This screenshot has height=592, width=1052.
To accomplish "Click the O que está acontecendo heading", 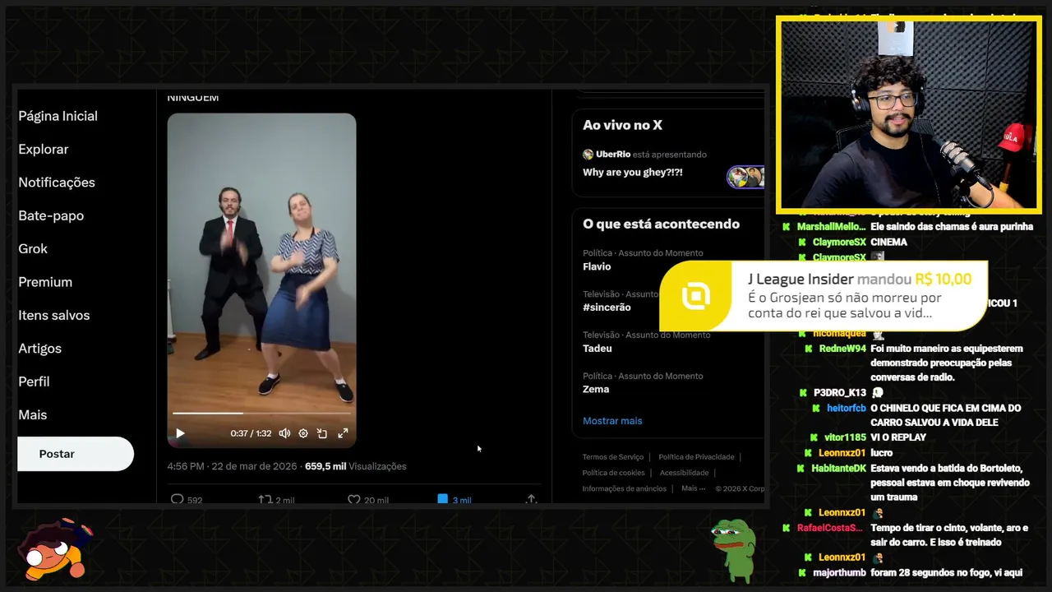I will point(661,224).
